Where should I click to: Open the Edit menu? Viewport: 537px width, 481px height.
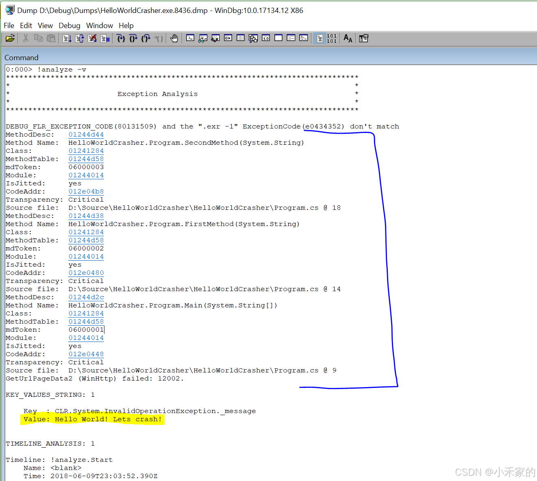26,26
